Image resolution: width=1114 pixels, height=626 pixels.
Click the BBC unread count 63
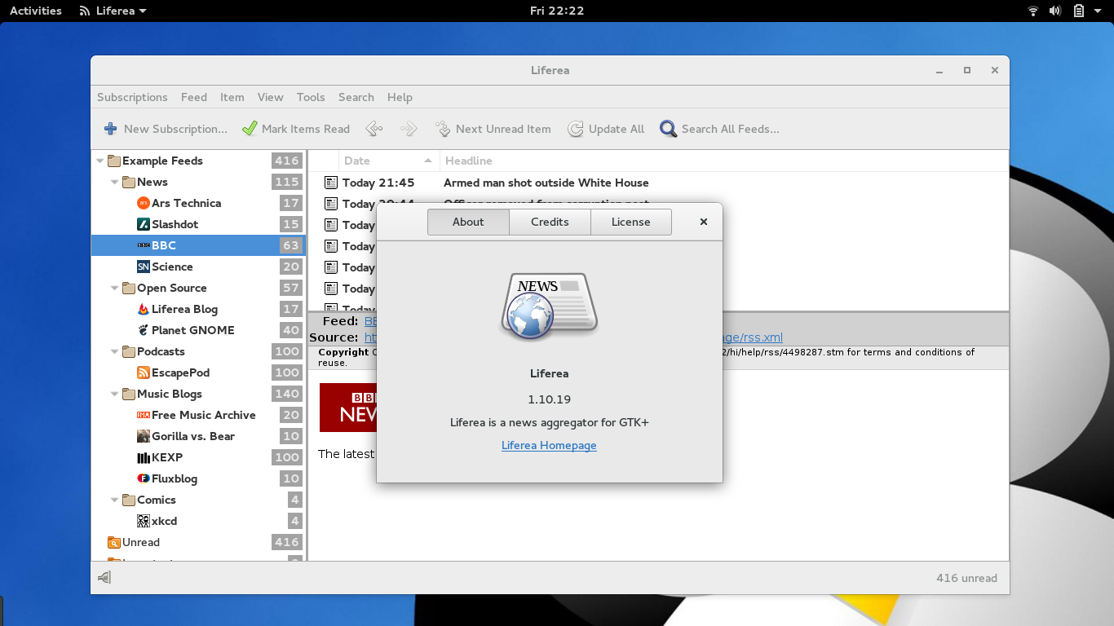[x=290, y=245]
